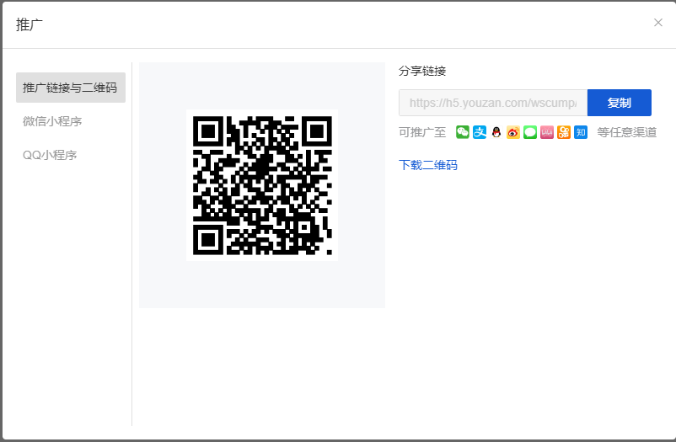
Task: Click the green message bubble icon
Action: 530,132
